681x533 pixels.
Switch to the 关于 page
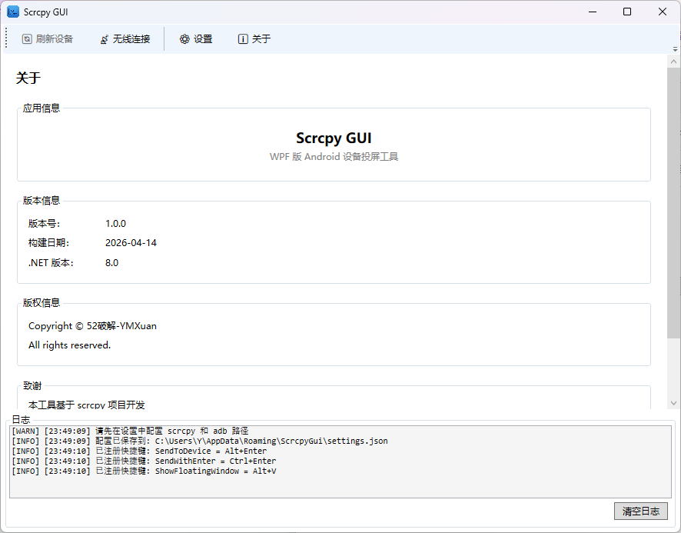(261, 39)
